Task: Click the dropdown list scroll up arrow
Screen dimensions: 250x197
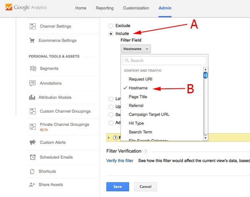Action: coord(205,69)
